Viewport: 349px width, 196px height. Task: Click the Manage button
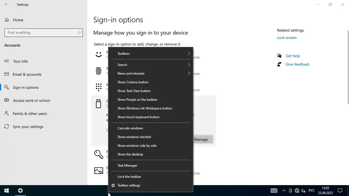pyautogui.click(x=203, y=139)
